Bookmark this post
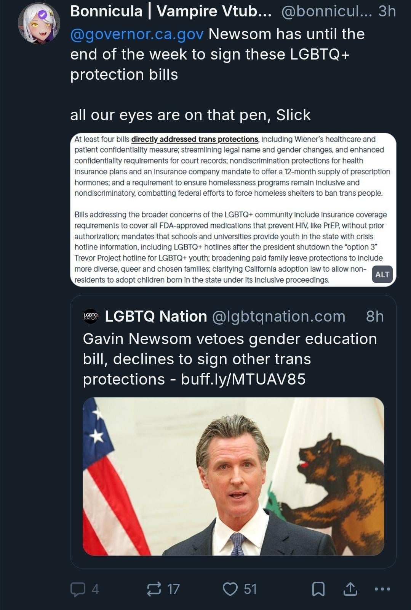 pyautogui.click(x=318, y=589)
